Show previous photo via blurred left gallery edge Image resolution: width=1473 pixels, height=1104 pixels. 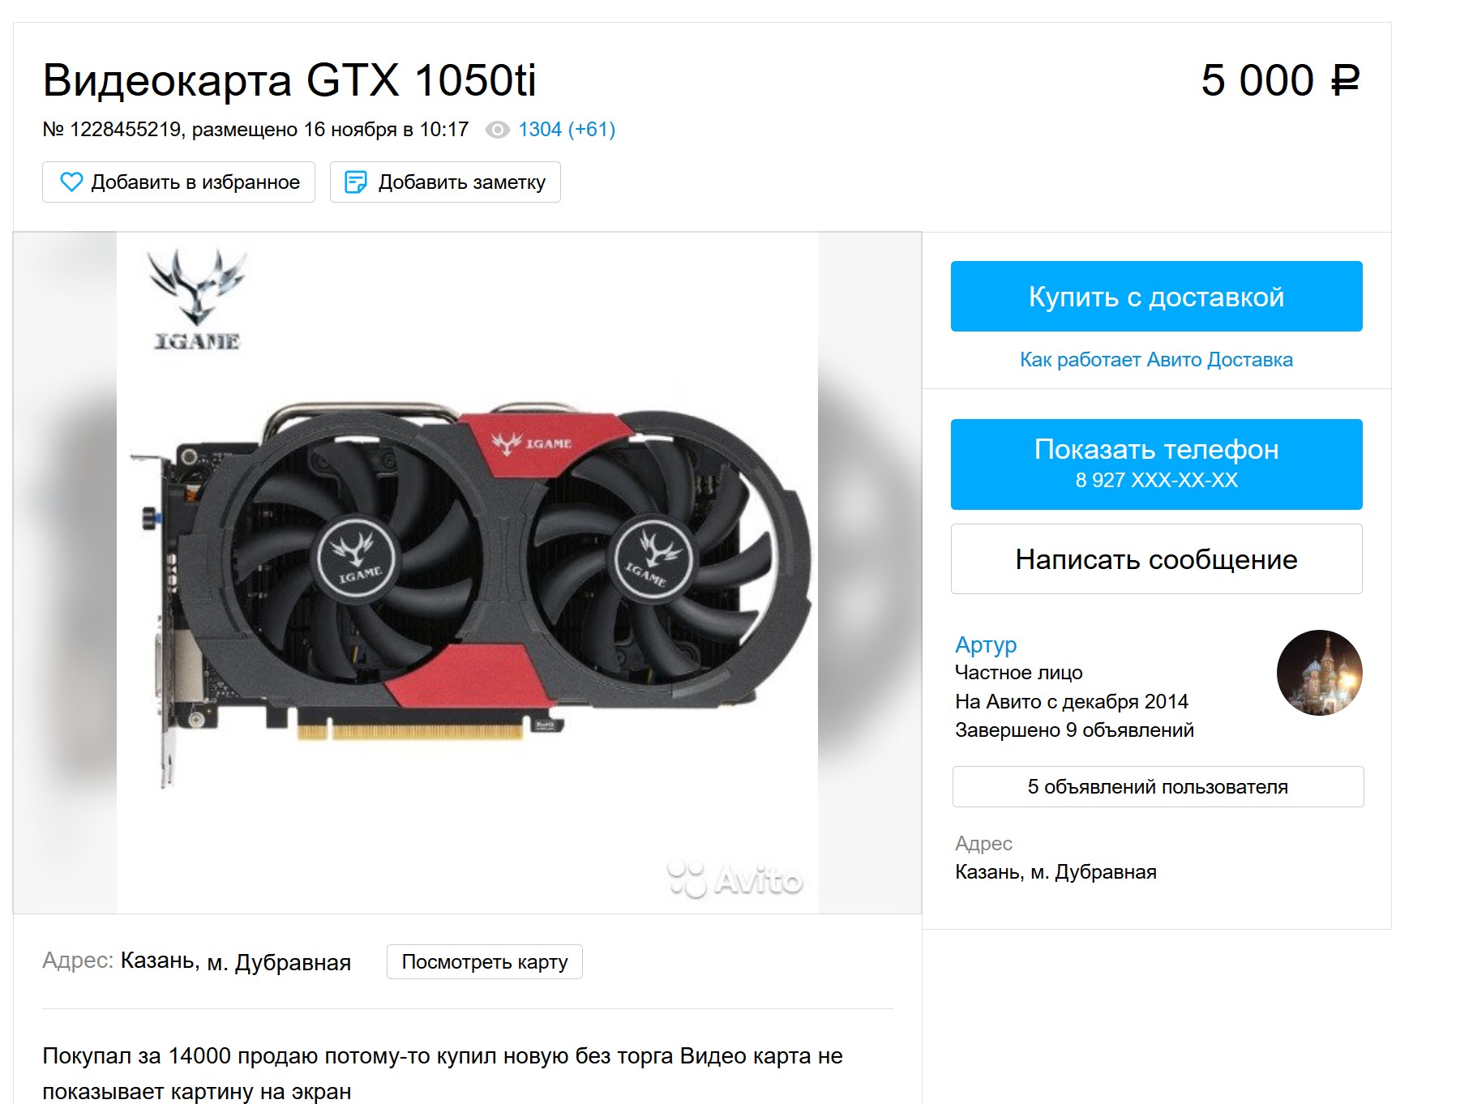[65, 573]
